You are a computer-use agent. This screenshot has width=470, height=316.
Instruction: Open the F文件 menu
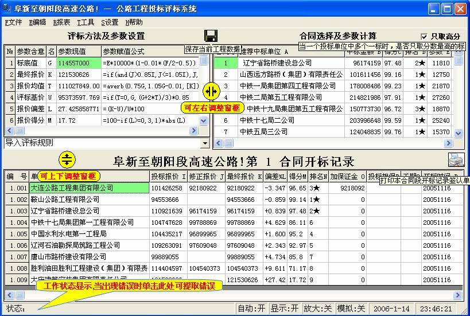tap(13, 22)
